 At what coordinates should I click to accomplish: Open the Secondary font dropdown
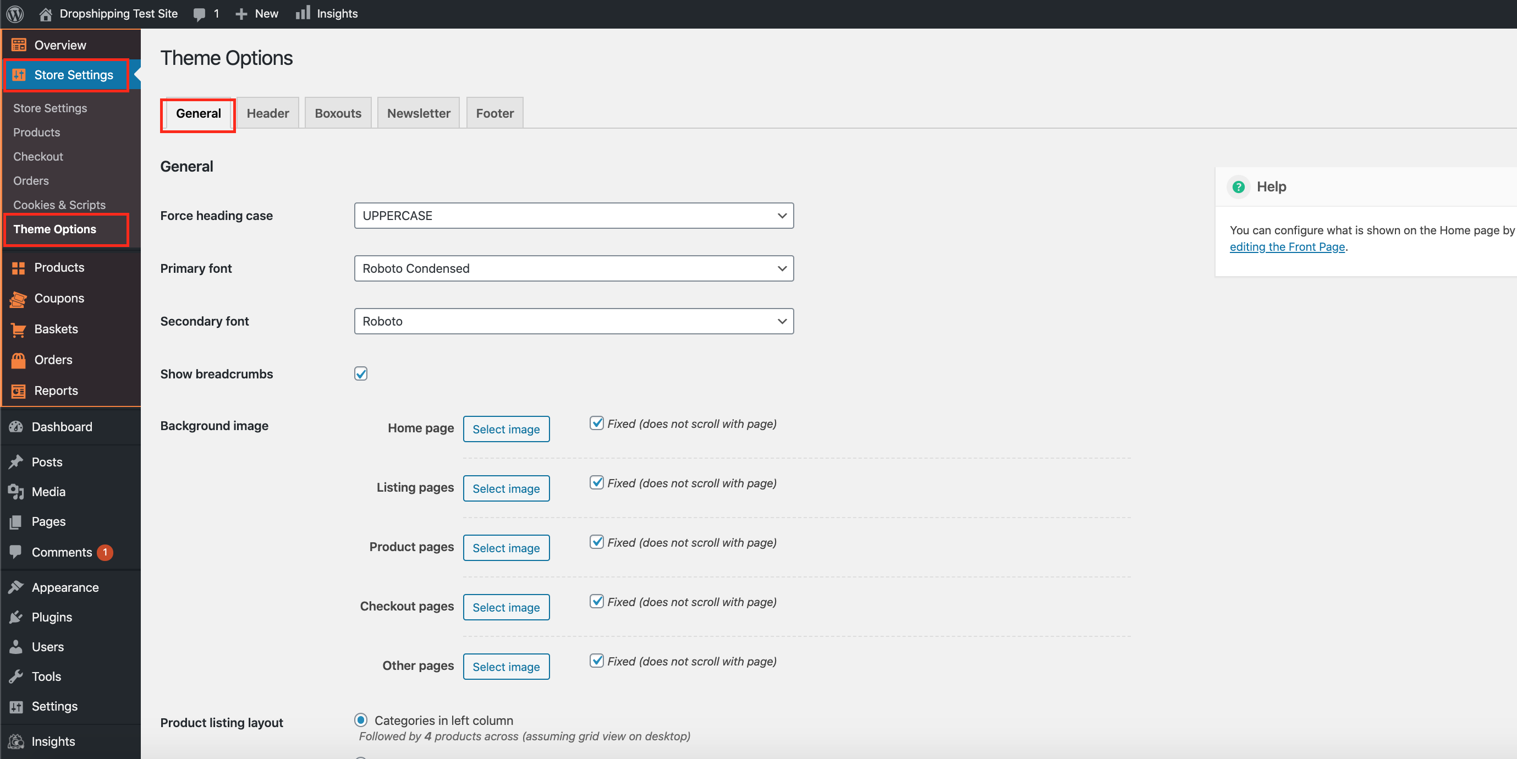click(x=574, y=322)
